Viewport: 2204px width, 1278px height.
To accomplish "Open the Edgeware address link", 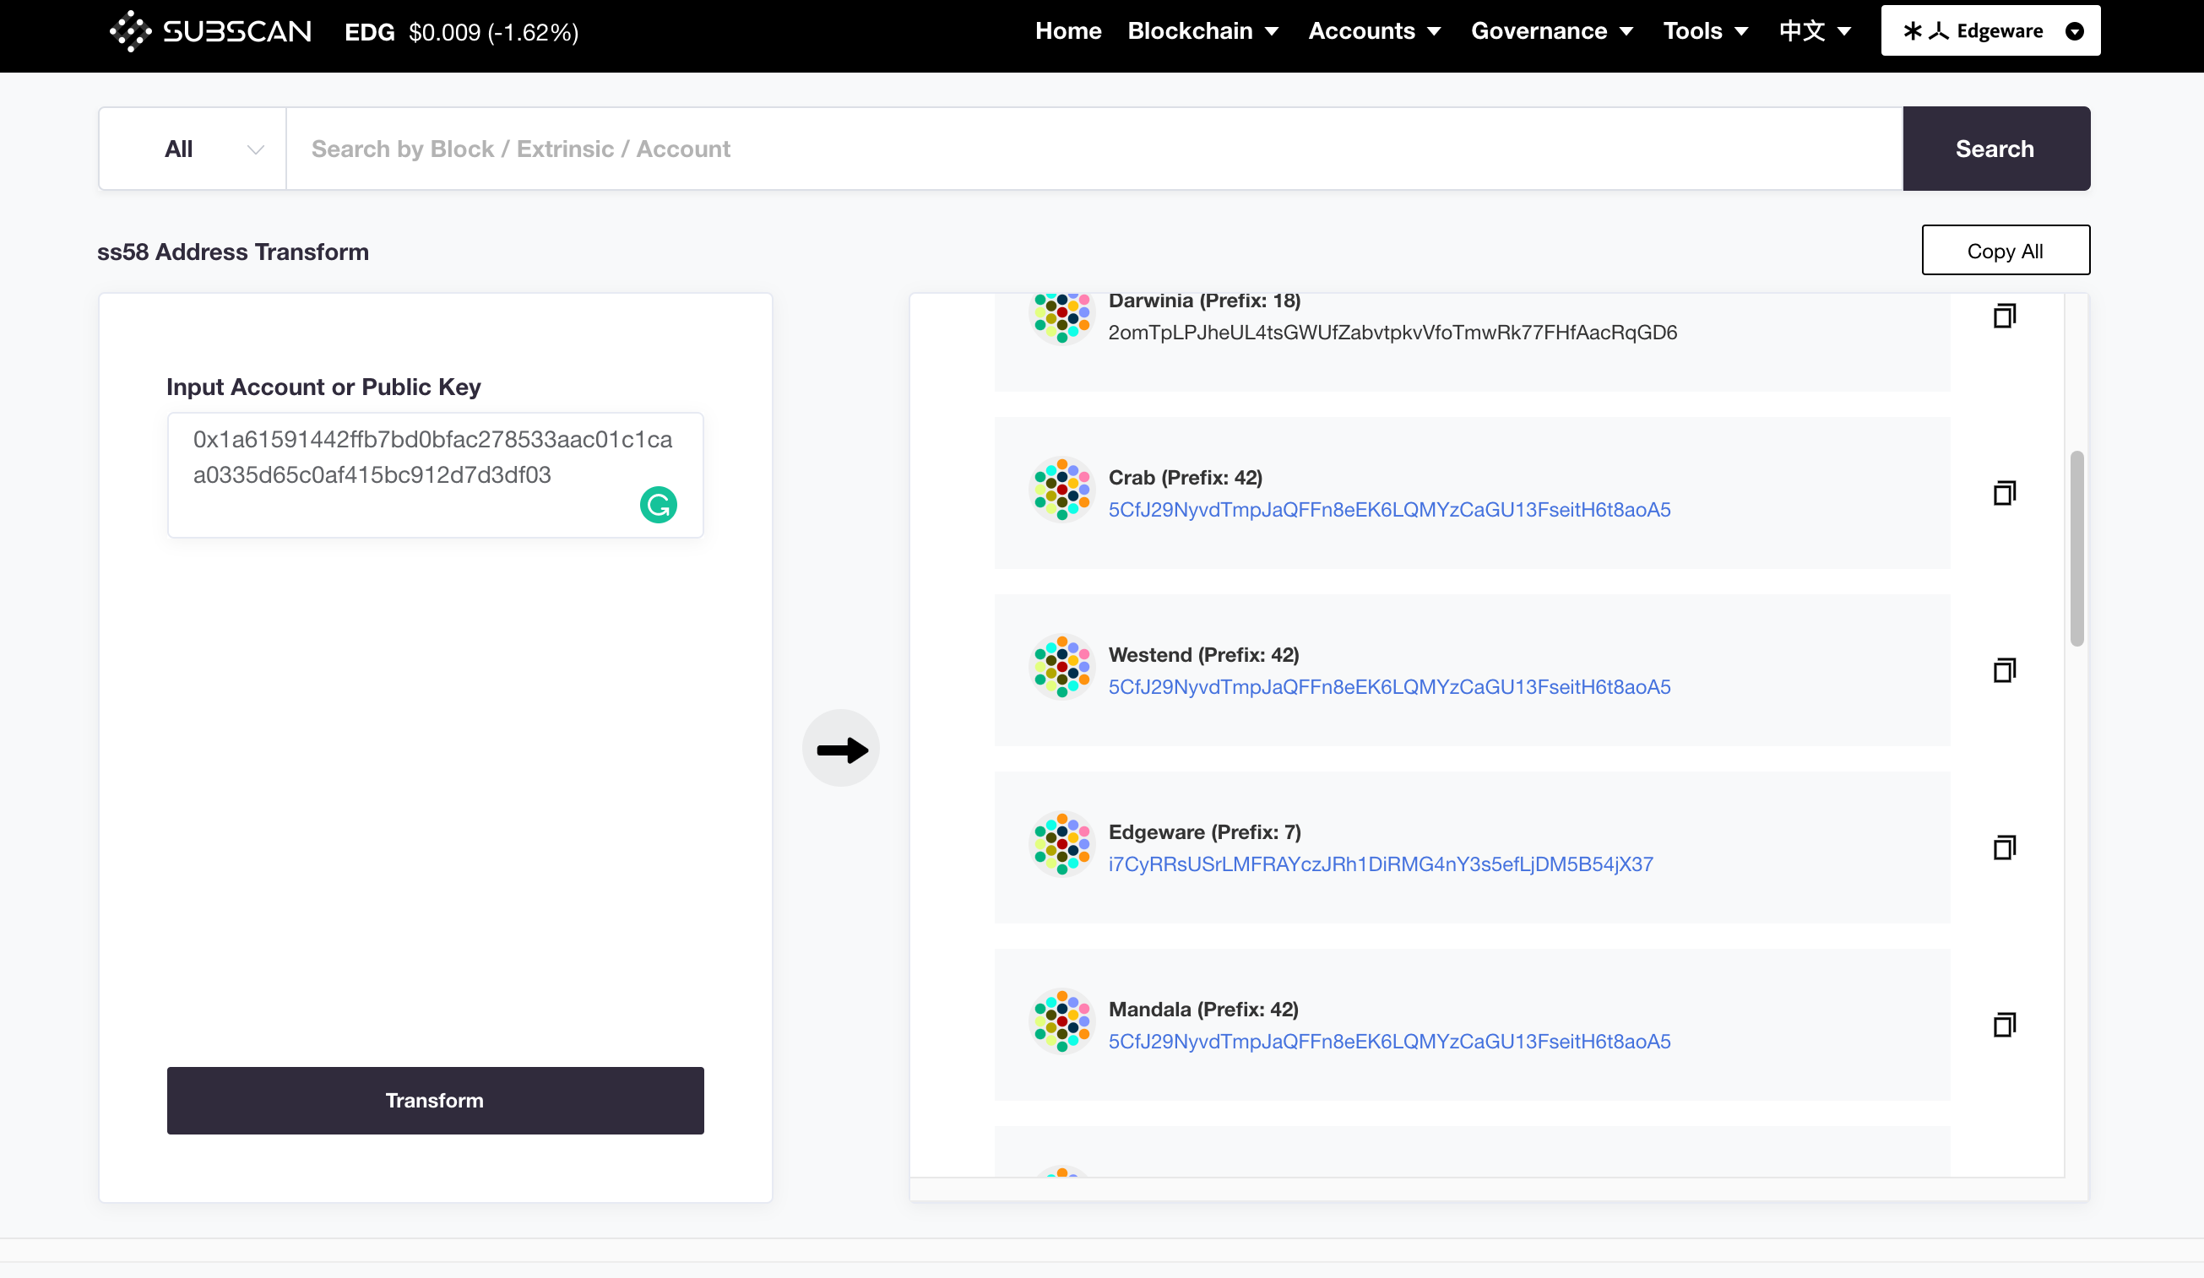I will click(x=1380, y=864).
